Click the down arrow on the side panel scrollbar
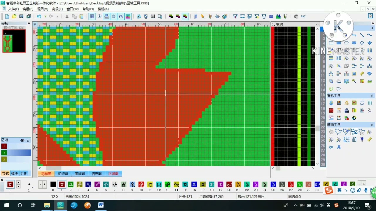Image resolution: width=376 pixels, height=211 pixels. point(317,164)
